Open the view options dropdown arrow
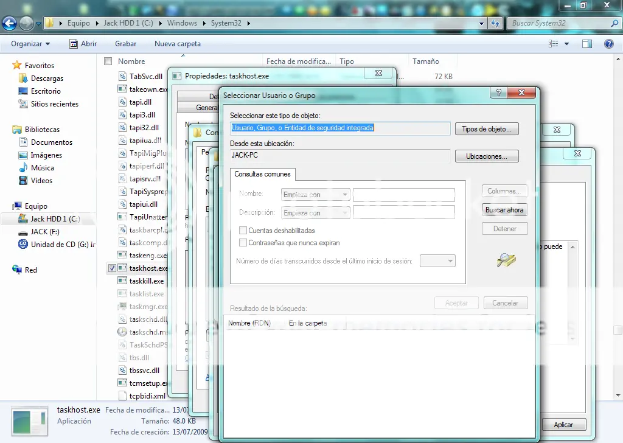Viewport: 623px width, 443px height. click(566, 44)
